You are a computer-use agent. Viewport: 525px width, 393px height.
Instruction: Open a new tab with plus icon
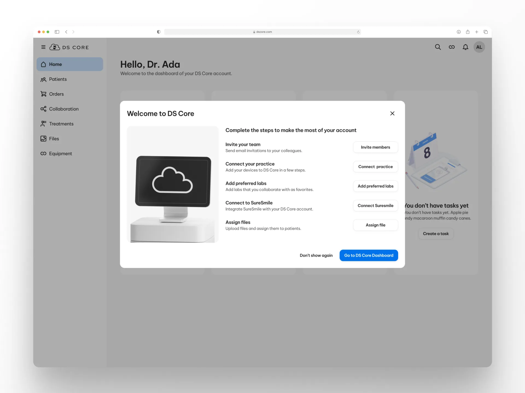(x=477, y=32)
